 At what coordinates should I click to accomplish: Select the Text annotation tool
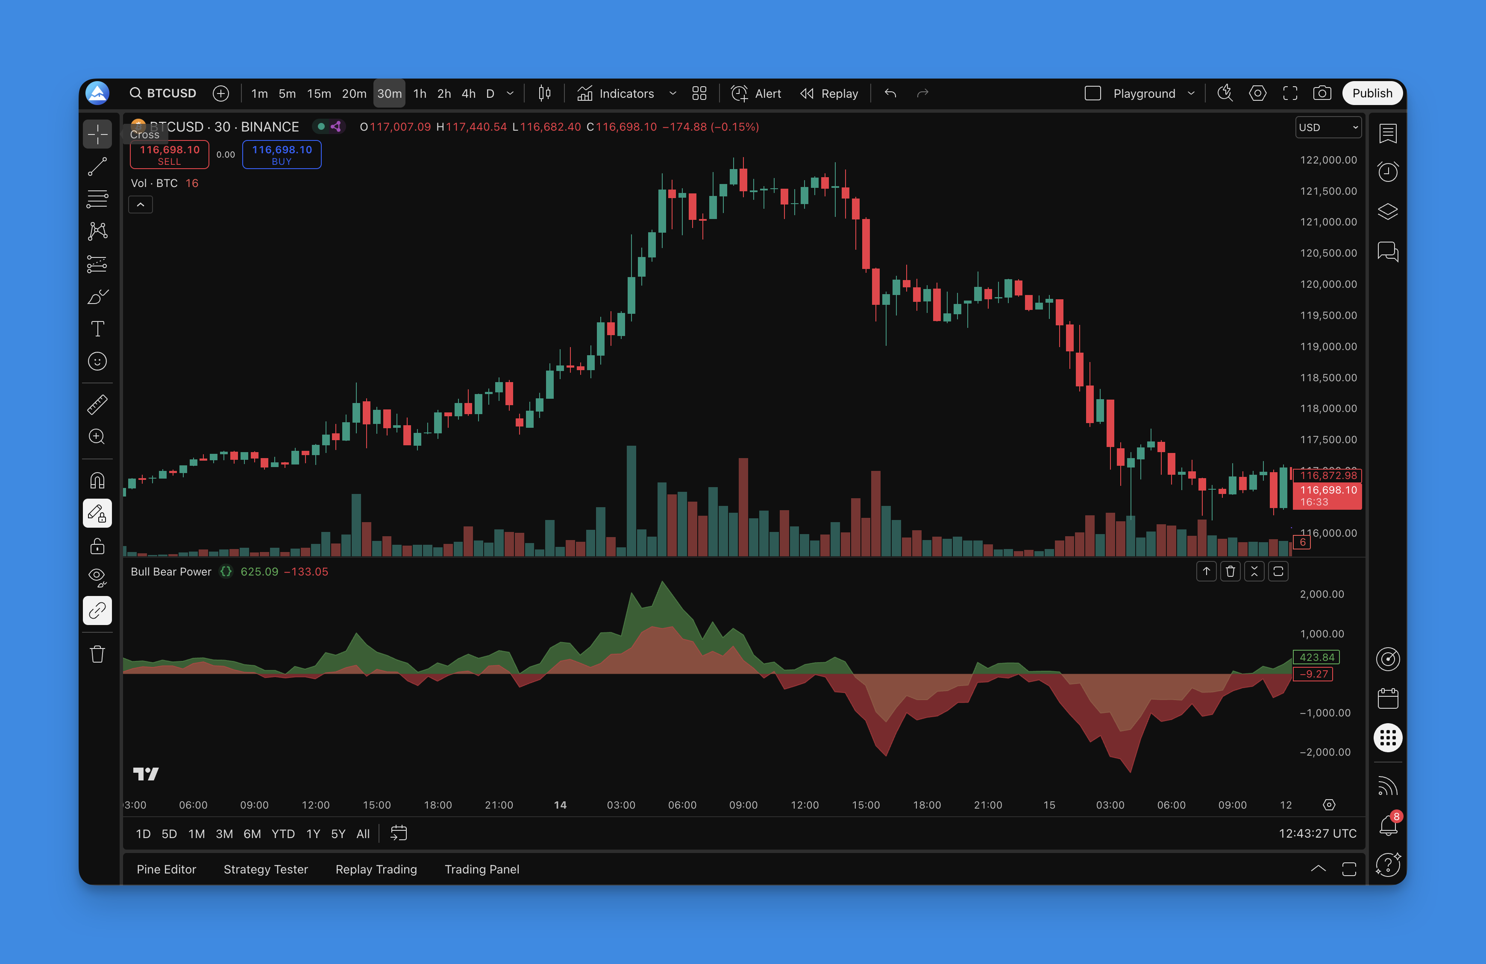coord(97,329)
